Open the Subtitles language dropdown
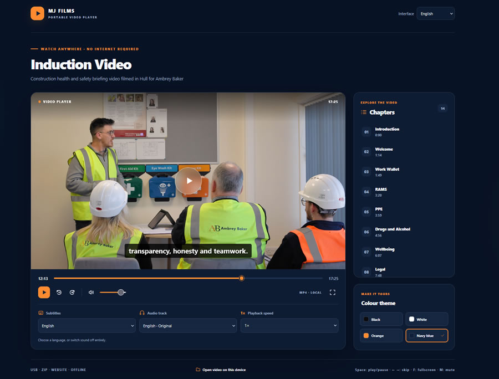 click(x=87, y=326)
